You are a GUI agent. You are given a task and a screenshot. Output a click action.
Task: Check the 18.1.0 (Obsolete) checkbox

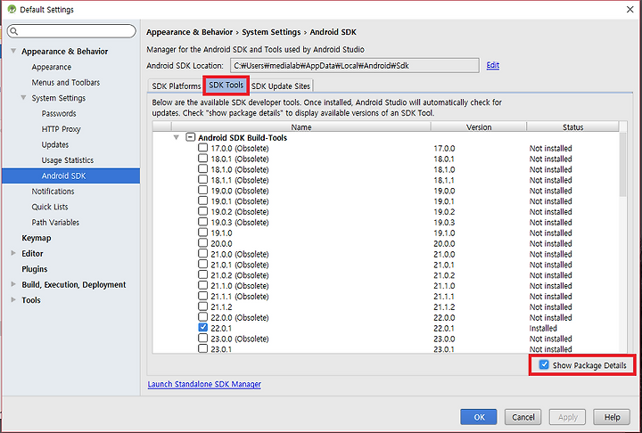202,169
